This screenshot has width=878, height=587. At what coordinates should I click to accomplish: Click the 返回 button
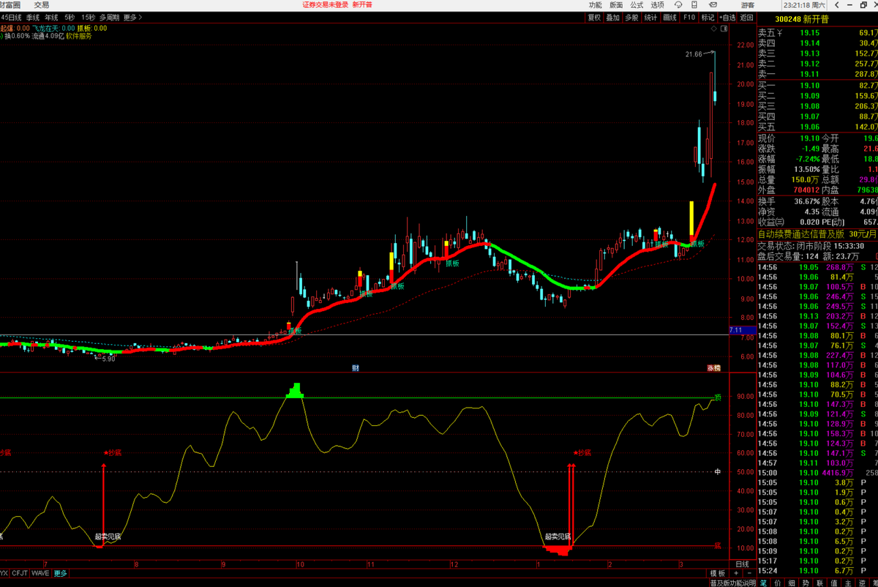746,18
